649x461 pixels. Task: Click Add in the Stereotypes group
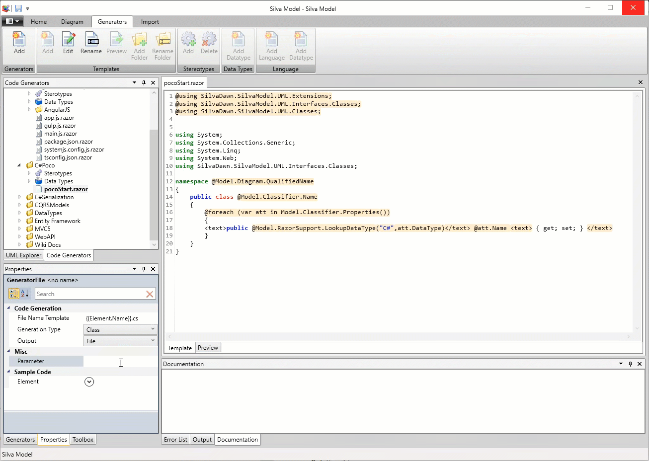188,43
